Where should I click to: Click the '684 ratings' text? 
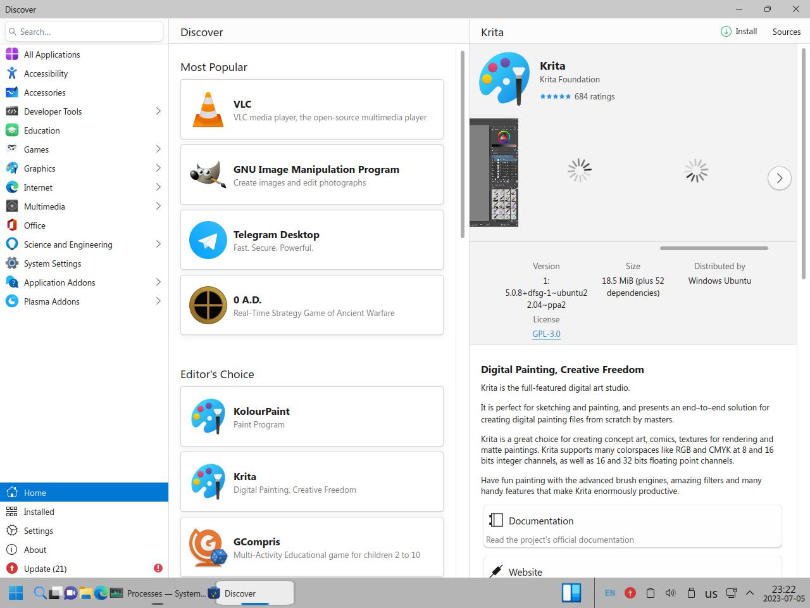pos(594,96)
